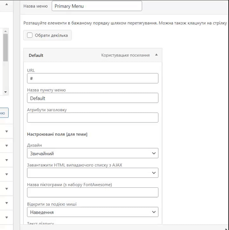Viewport: 229px width, 230px height.
Task: Focus the URL input field
Action: [x=93, y=78]
